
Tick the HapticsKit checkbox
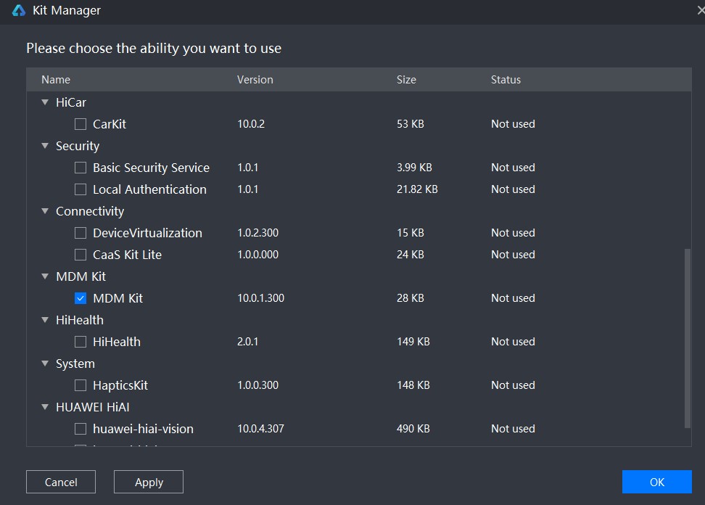[x=81, y=385]
